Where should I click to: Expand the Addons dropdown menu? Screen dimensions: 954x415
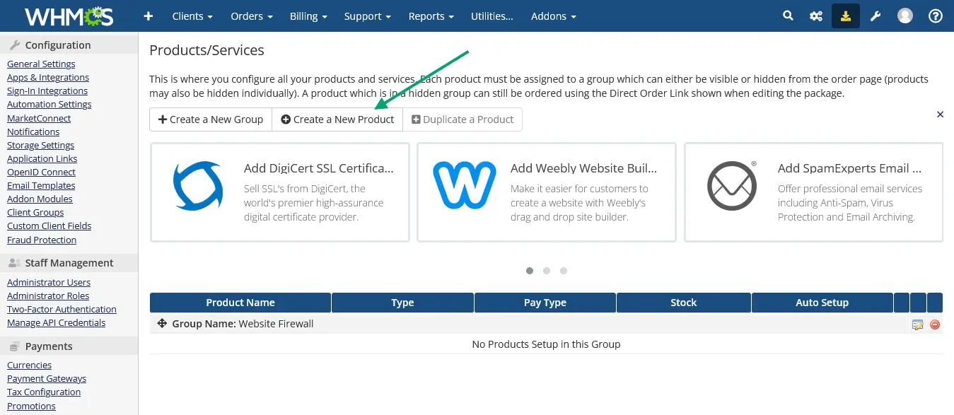pos(554,16)
